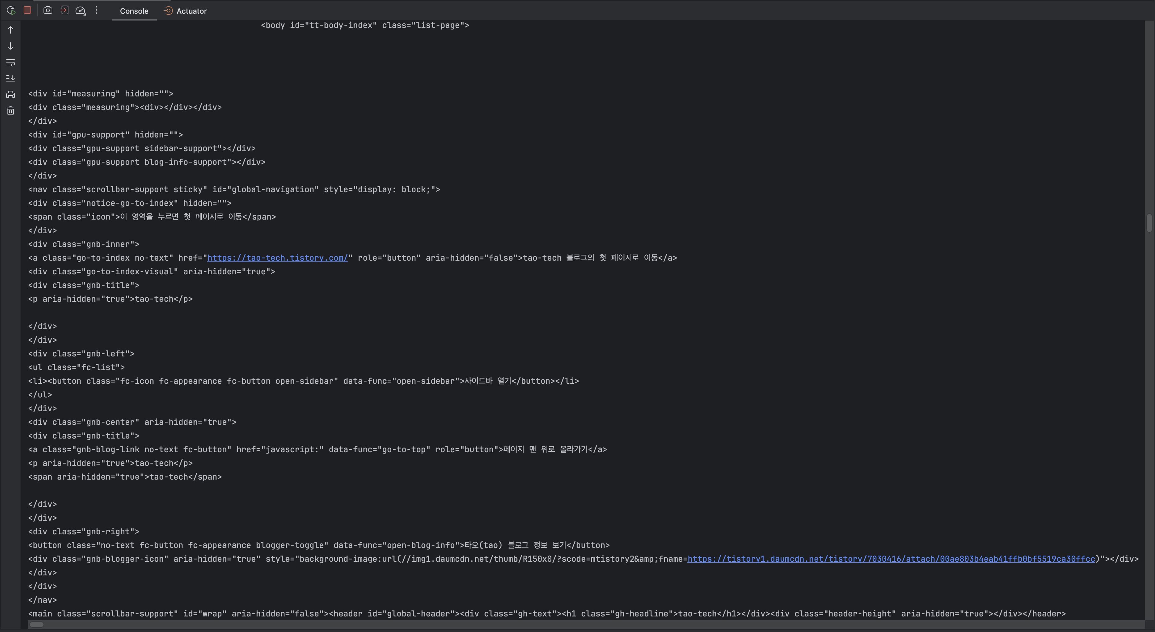This screenshot has height=632, width=1155.
Task: Click the up arrow stack trace icon
Action: pos(11,30)
